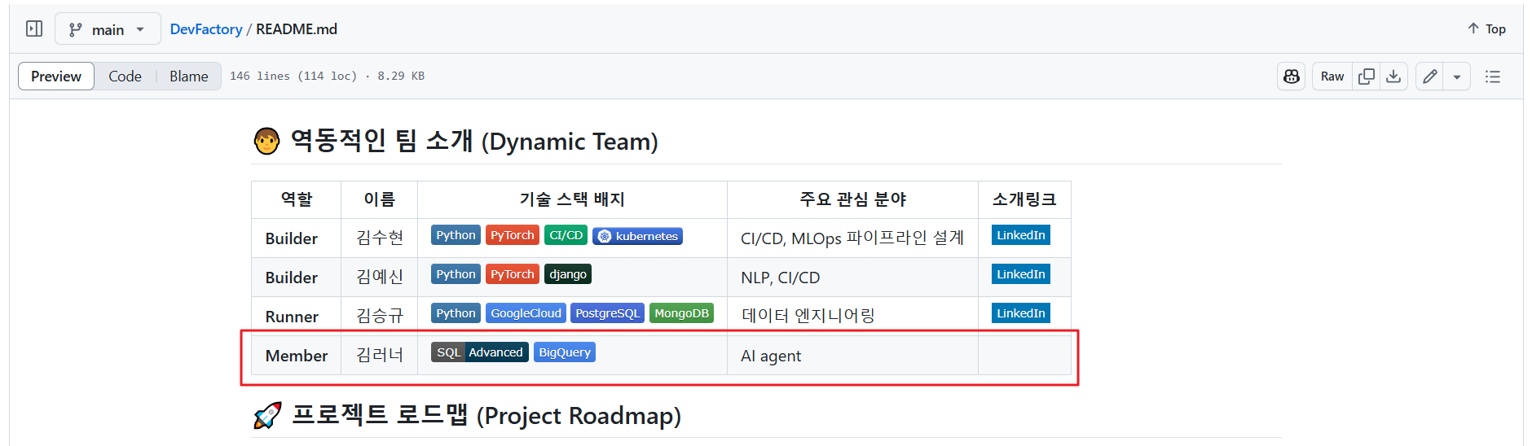
Task: Switch to the Preview tab
Action: [56, 77]
